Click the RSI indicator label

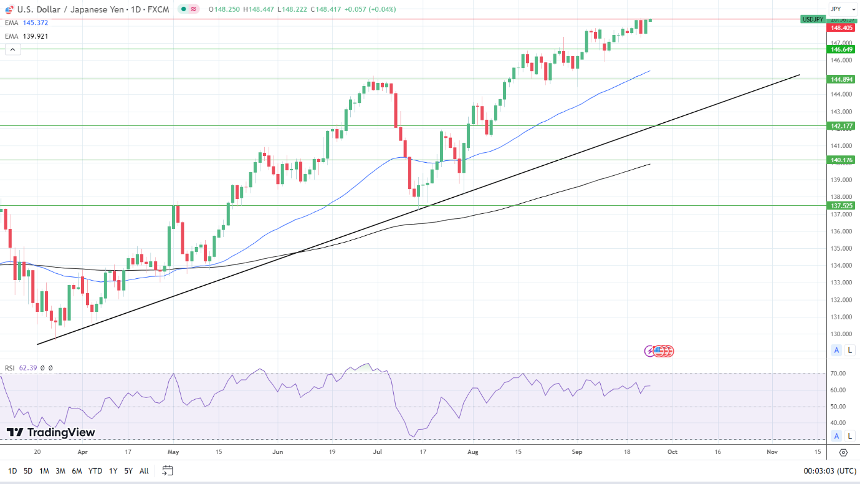pyautogui.click(x=9, y=368)
